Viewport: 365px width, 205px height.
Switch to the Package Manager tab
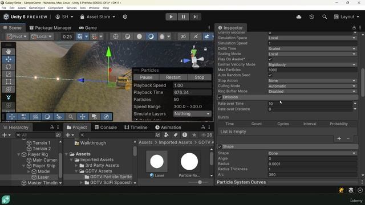[x=51, y=28]
